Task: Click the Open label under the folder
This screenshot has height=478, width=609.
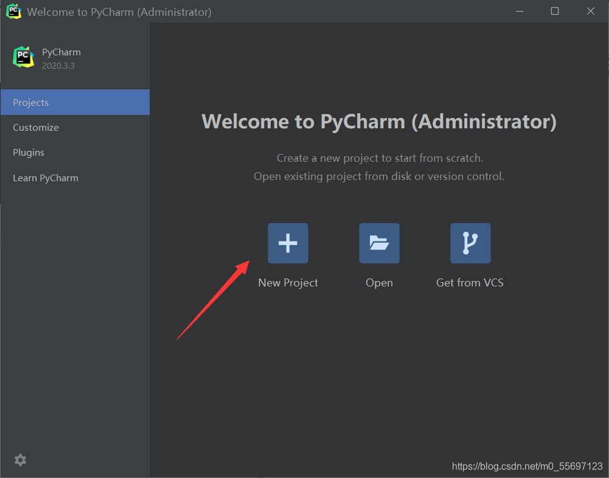Action: pos(379,283)
